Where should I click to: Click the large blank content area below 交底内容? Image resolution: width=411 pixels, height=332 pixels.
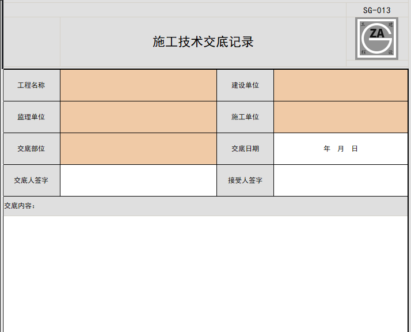tap(205, 274)
